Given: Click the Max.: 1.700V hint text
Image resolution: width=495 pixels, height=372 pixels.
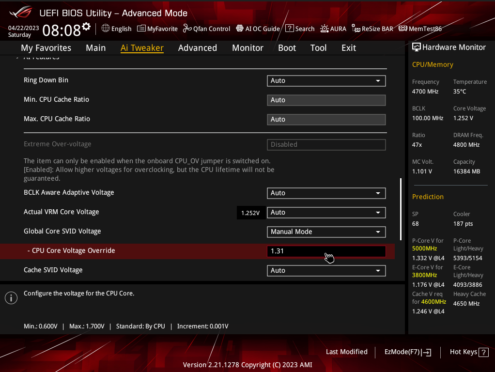Looking at the screenshot, I should (x=87, y=326).
